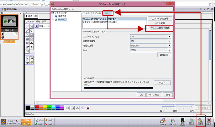Toggle the microphone mute icon under the user name
Viewport: 215px width, 127px height.
[x=2, y=37]
